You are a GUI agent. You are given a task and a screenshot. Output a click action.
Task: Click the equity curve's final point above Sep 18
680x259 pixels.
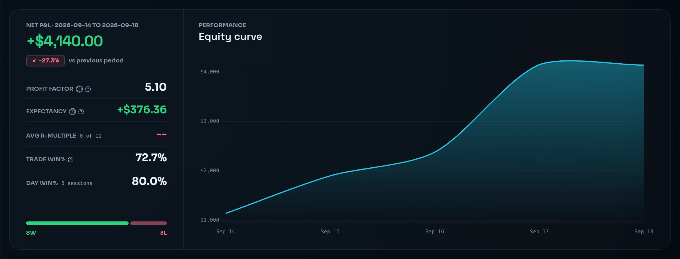(644, 65)
